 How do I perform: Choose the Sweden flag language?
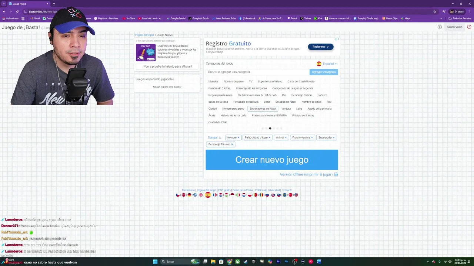pyautogui.click(x=285, y=195)
